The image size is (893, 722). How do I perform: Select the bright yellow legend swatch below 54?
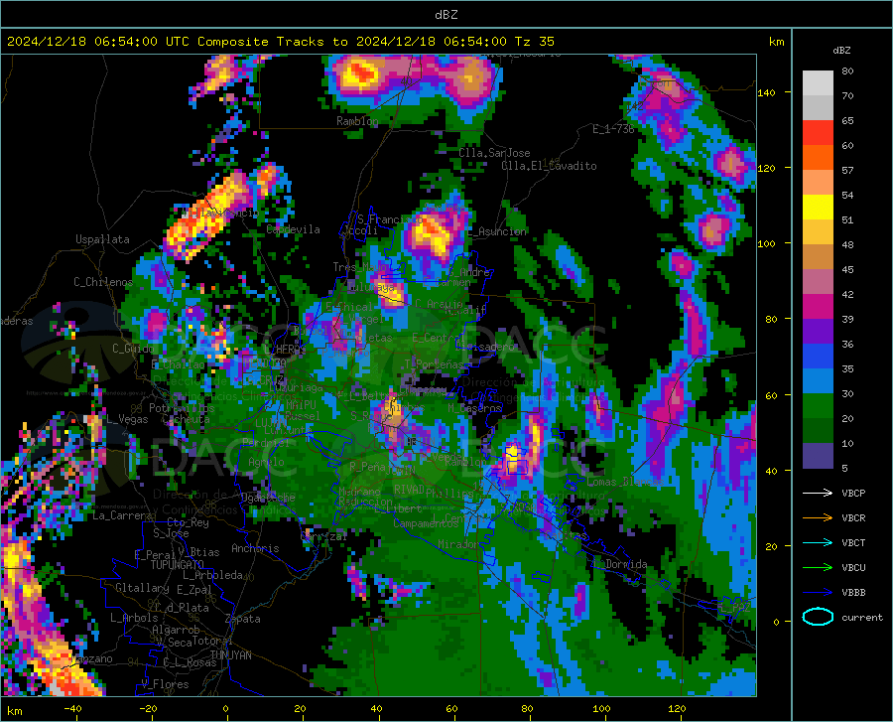point(818,208)
